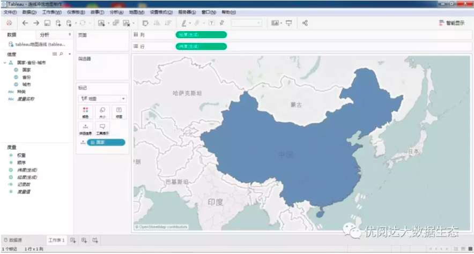Select the 省份 dimension field

point(26,77)
